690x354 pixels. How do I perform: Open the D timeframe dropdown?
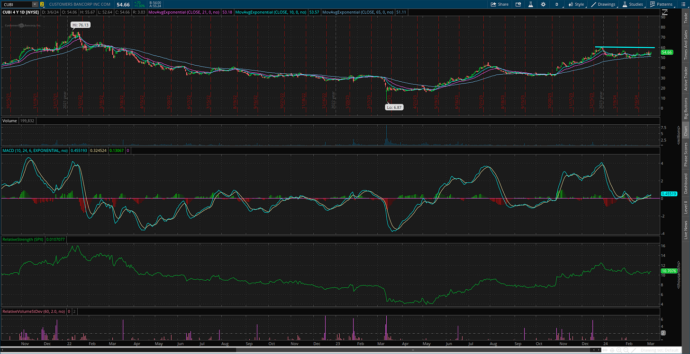coord(556,4)
